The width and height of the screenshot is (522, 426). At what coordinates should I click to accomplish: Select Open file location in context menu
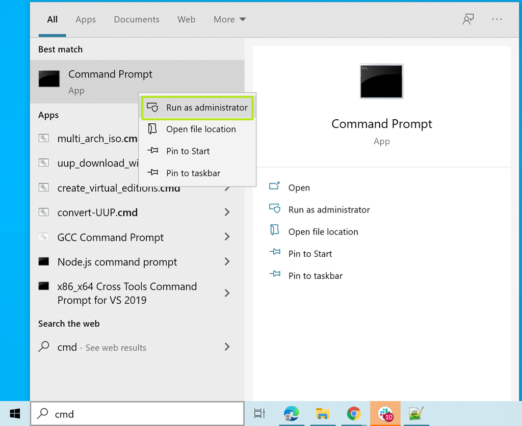(197, 129)
